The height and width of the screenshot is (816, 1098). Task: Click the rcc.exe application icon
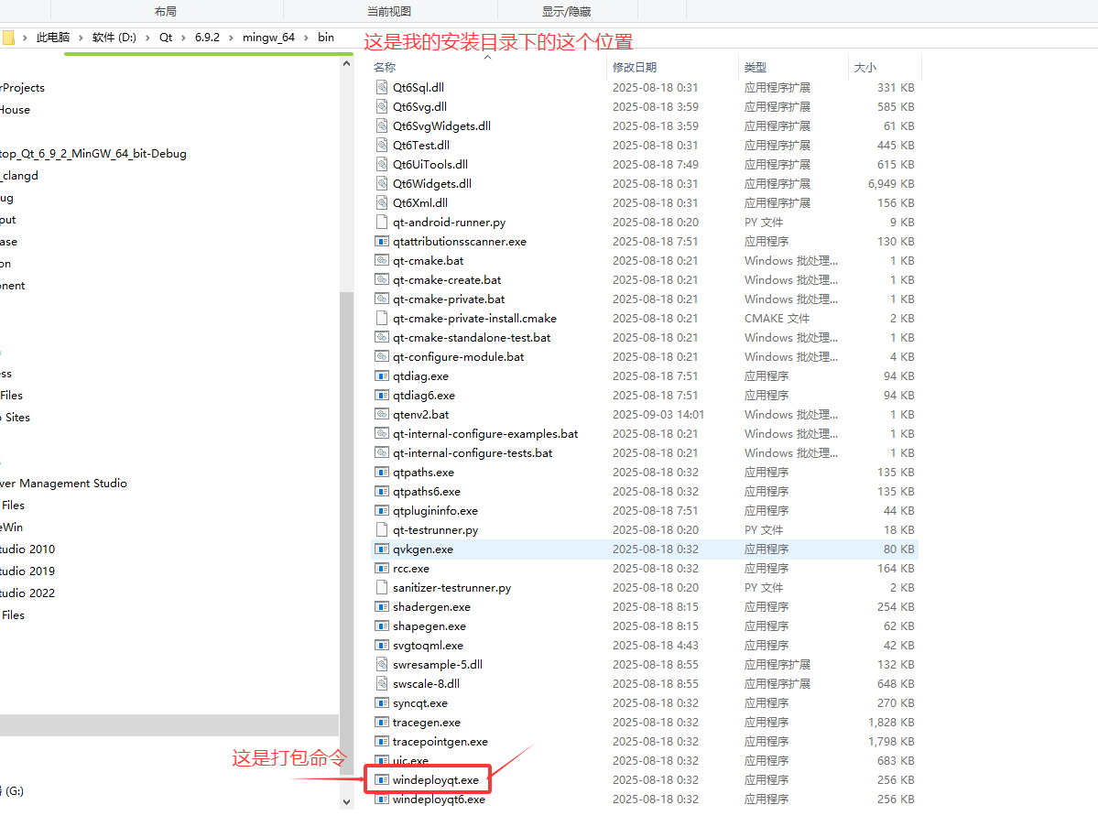(382, 568)
